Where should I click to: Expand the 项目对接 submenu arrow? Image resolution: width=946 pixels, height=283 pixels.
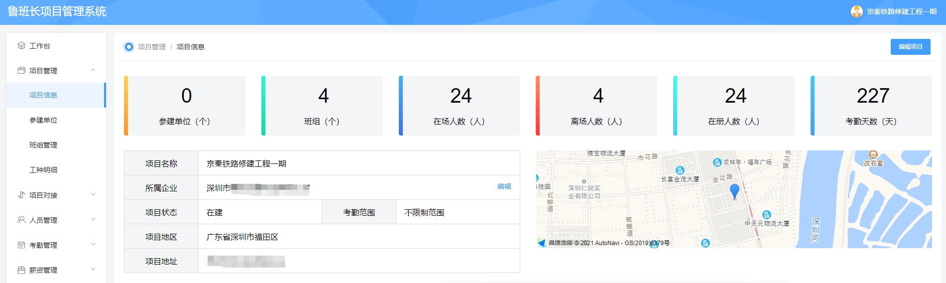93,195
